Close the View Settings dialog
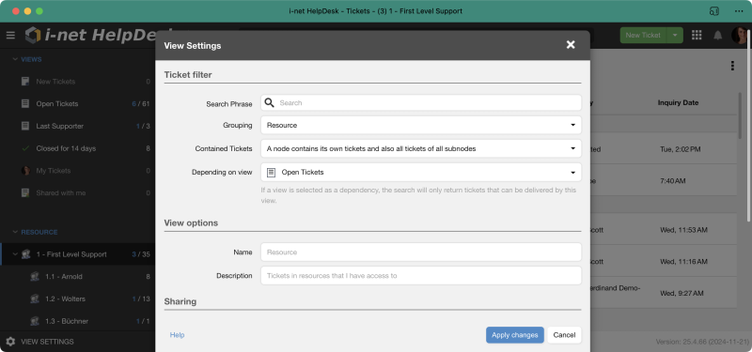 pos(571,45)
